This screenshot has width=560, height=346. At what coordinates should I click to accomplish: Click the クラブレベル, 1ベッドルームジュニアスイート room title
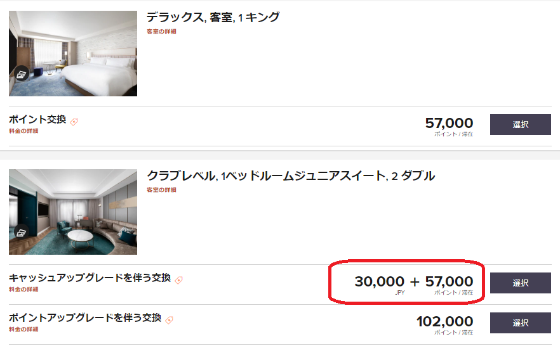tap(290, 176)
